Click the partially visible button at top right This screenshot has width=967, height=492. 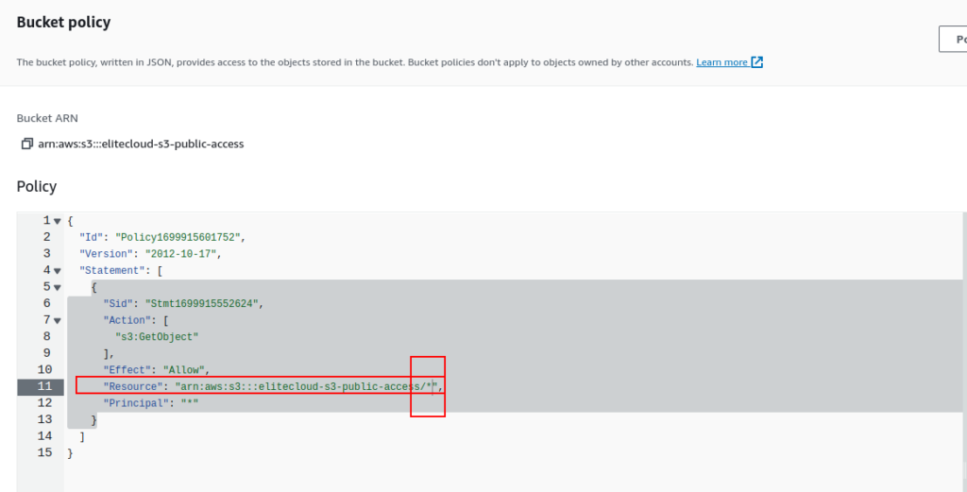953,39
